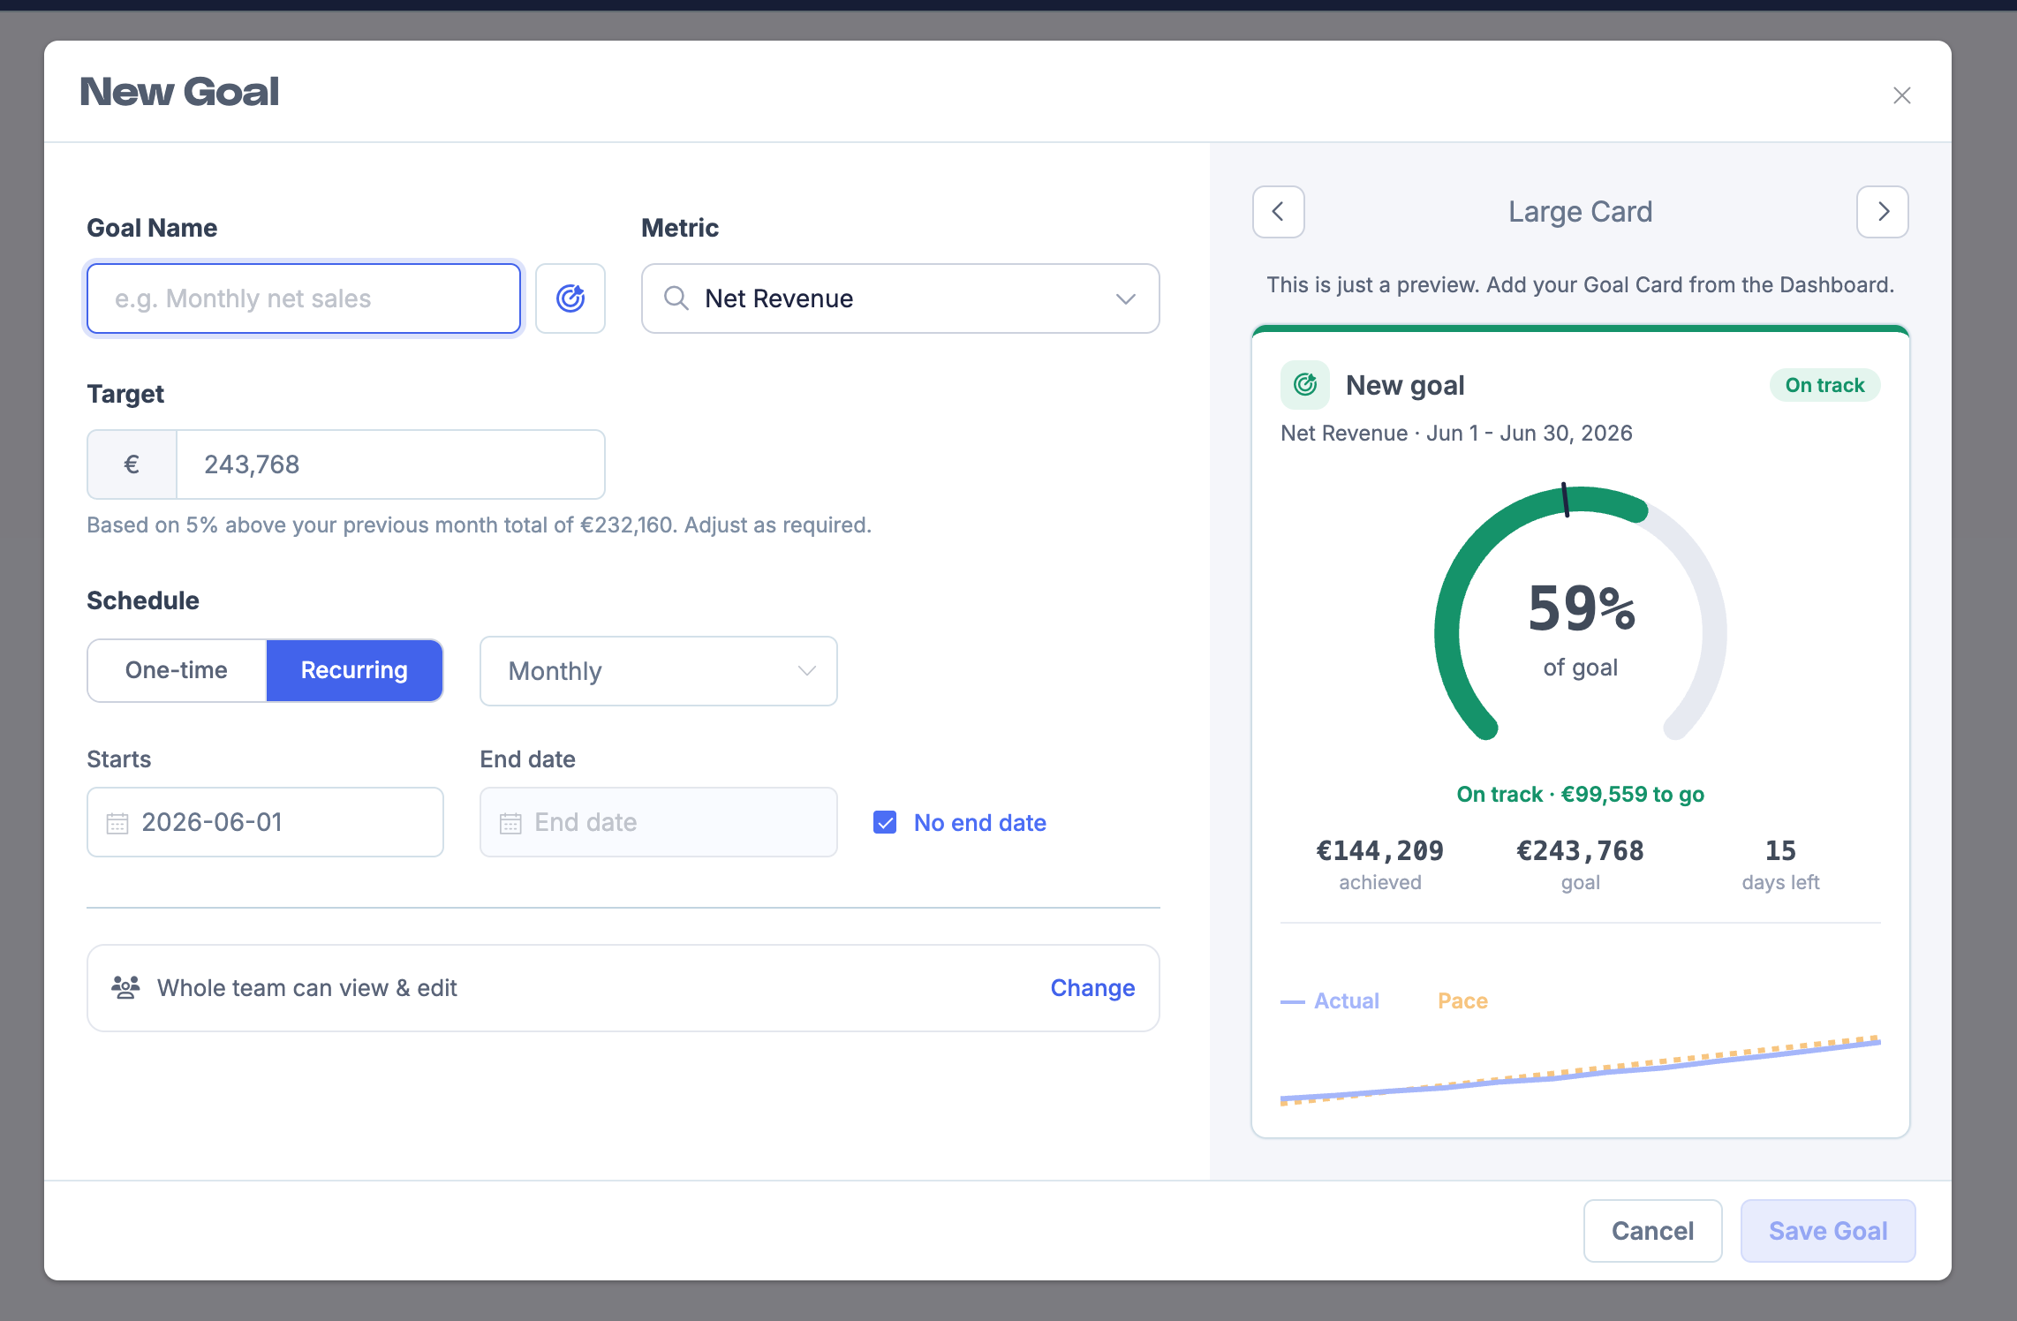Click the search icon in Metric field

pyautogui.click(x=676, y=298)
